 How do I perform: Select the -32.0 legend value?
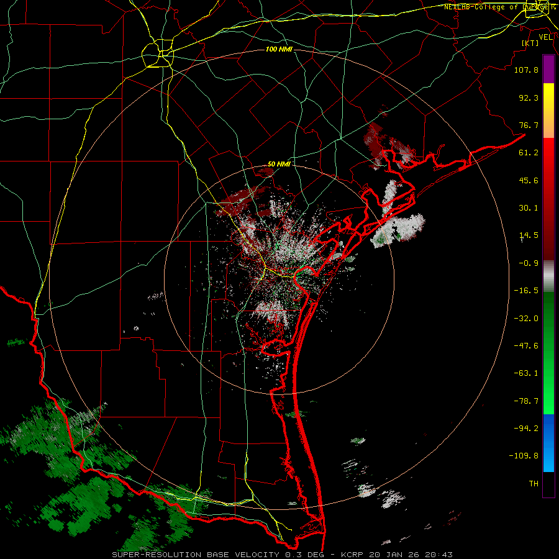pyautogui.click(x=526, y=319)
